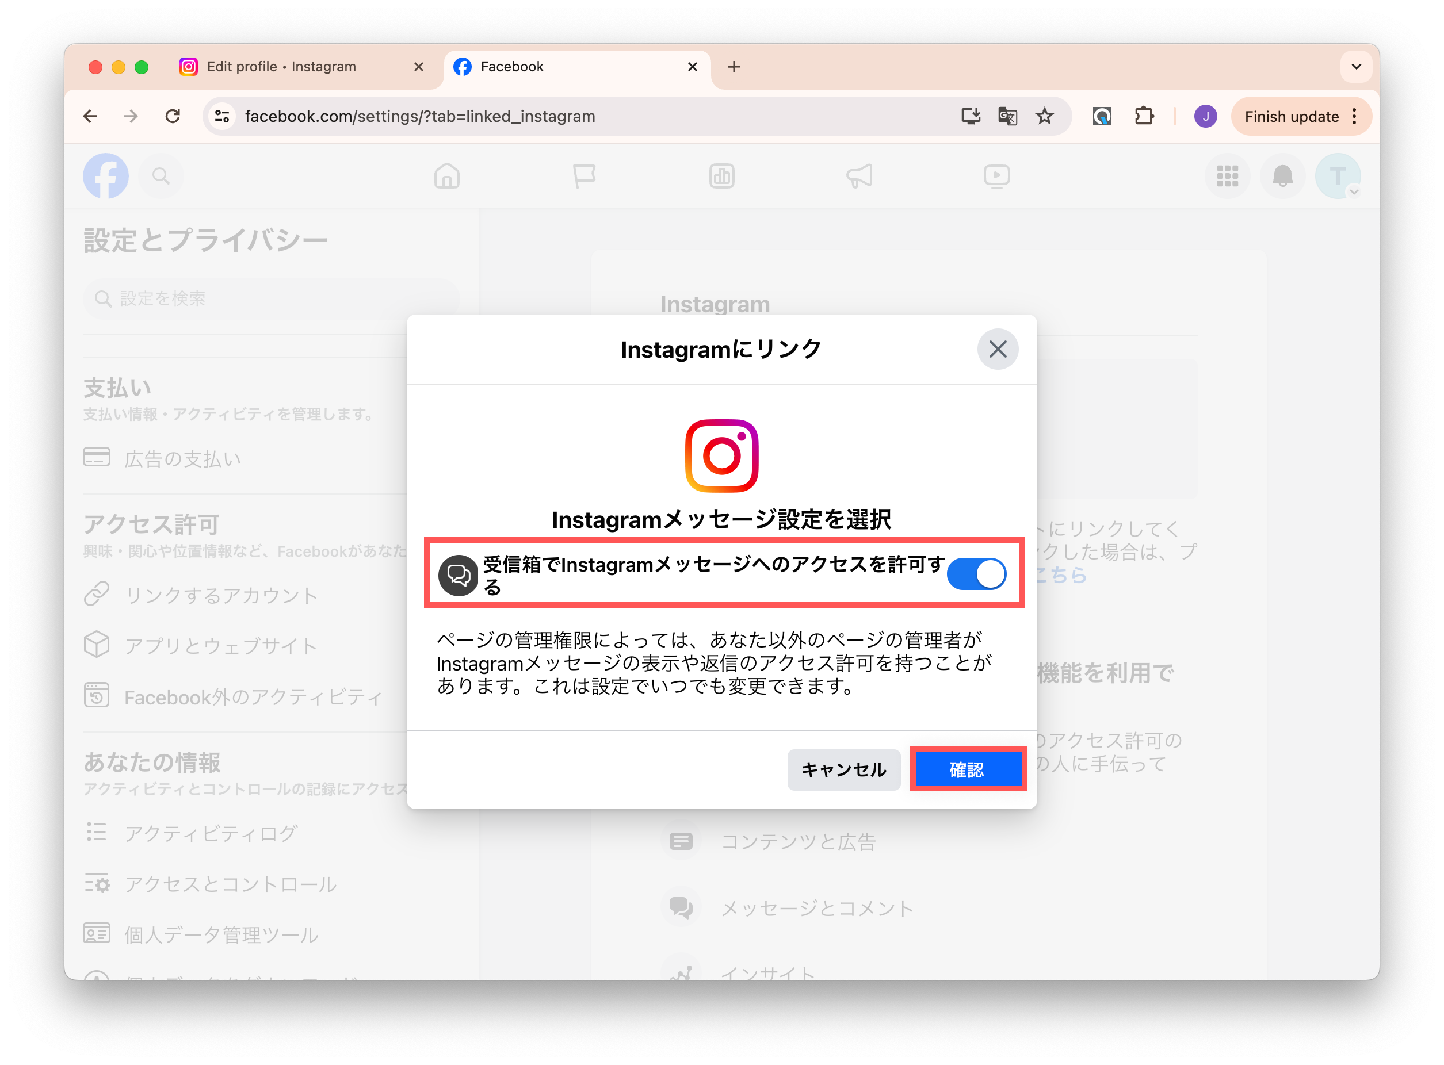The width and height of the screenshot is (1444, 1065).
Task: Click the extension icon left of puzzle piece
Action: (1102, 116)
